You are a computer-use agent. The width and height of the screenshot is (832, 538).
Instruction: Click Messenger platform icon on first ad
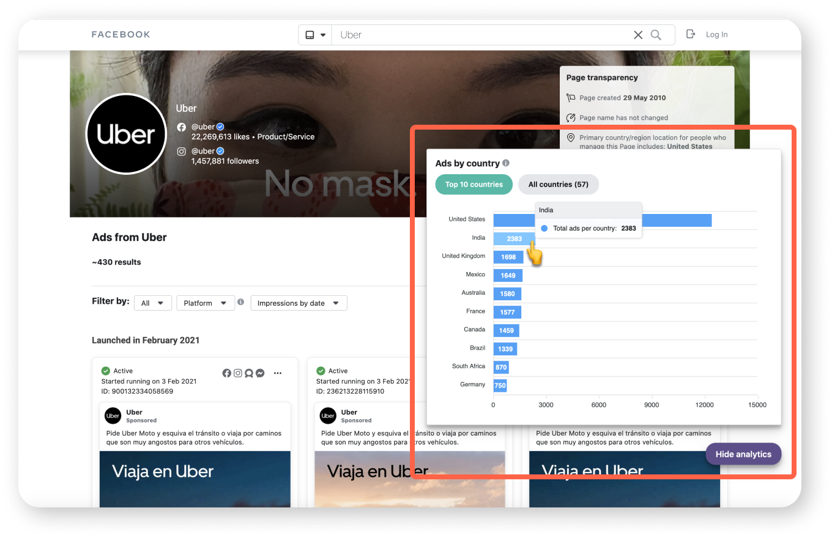[x=260, y=373]
